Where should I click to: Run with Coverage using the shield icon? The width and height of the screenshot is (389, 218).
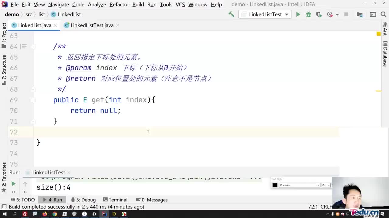[319, 14]
